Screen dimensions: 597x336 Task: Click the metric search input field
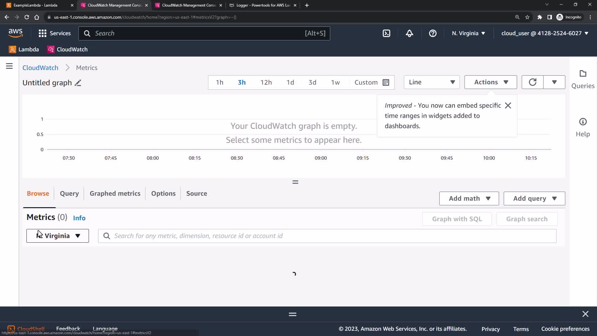coord(333,236)
